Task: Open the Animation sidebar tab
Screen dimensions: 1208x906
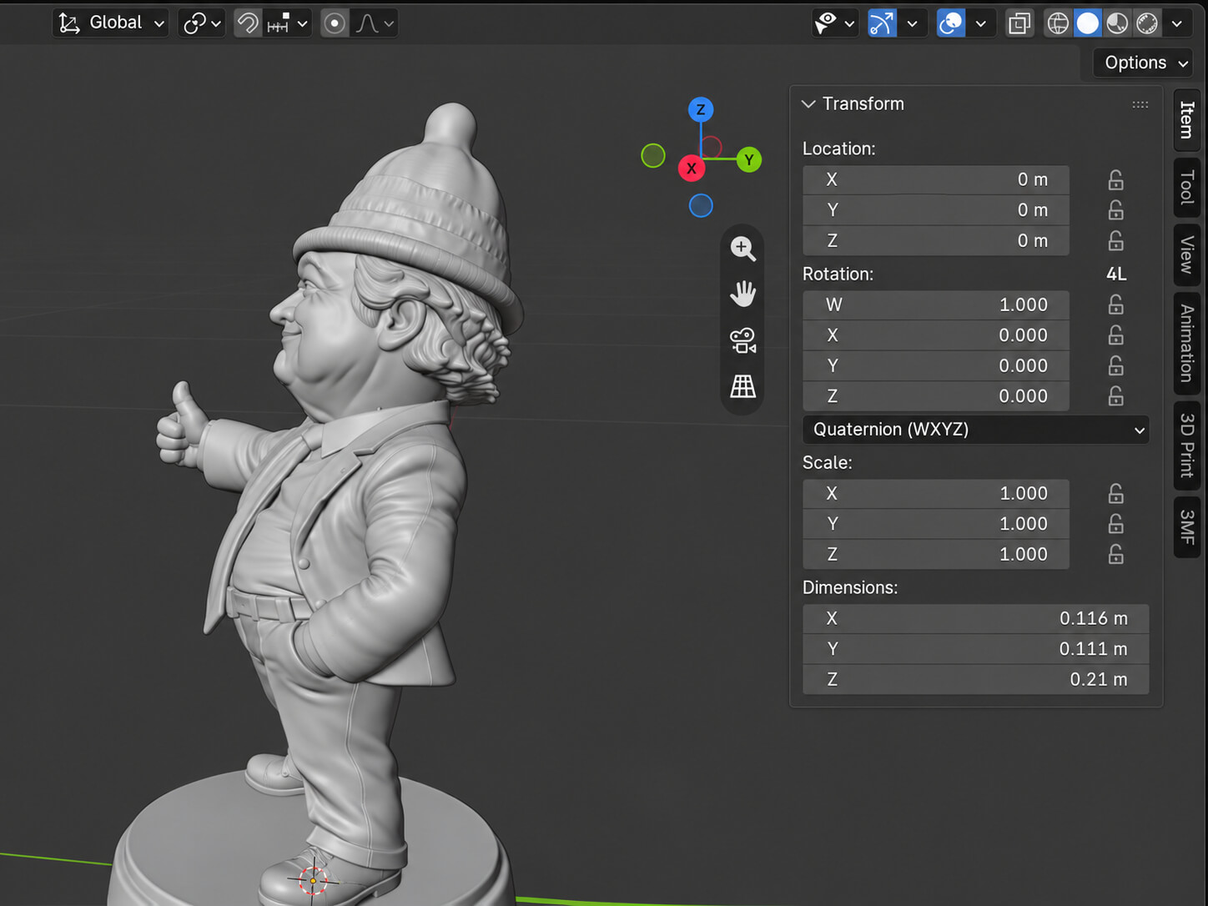Action: click(1186, 343)
